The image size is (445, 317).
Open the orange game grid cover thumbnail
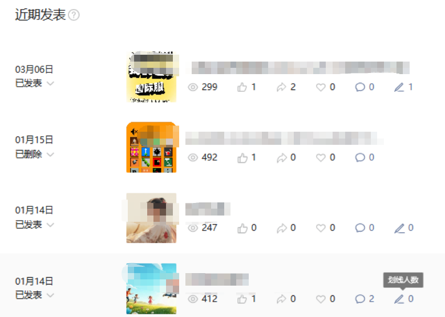[x=152, y=147]
